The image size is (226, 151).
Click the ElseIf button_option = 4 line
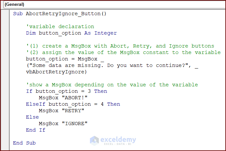point(73,104)
